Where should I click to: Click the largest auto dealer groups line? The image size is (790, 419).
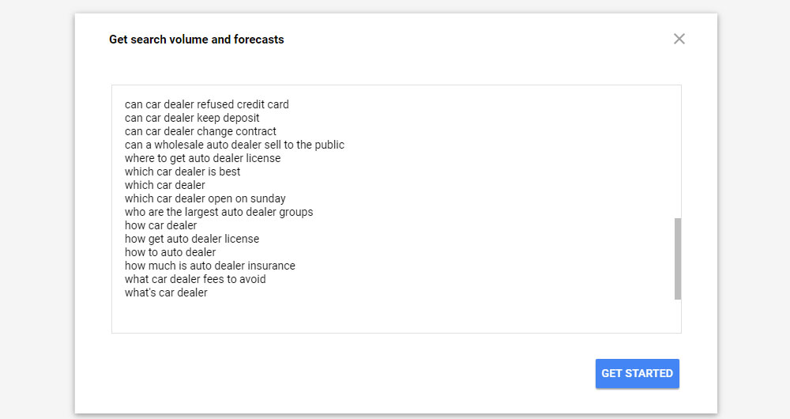(x=219, y=212)
